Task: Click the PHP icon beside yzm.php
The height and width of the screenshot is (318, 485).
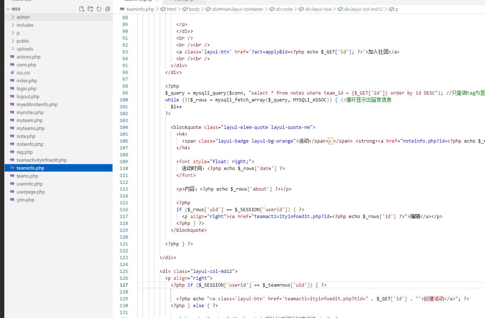Action: pyautogui.click(x=12, y=200)
